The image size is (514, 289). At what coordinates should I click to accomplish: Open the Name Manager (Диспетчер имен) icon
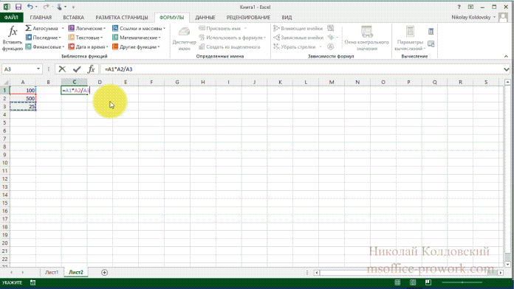coord(184,39)
